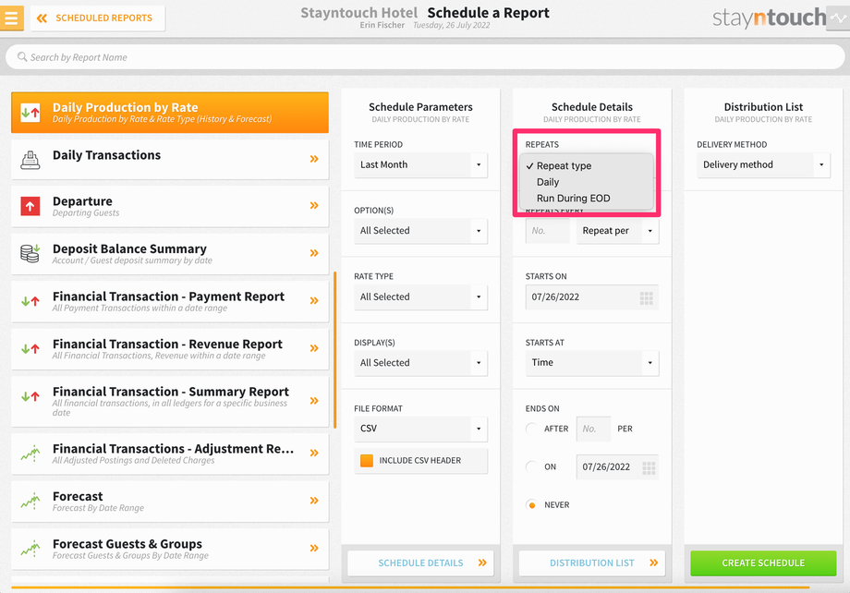Open the Option(s) dropdown
This screenshot has width=850, height=593.
tap(420, 231)
